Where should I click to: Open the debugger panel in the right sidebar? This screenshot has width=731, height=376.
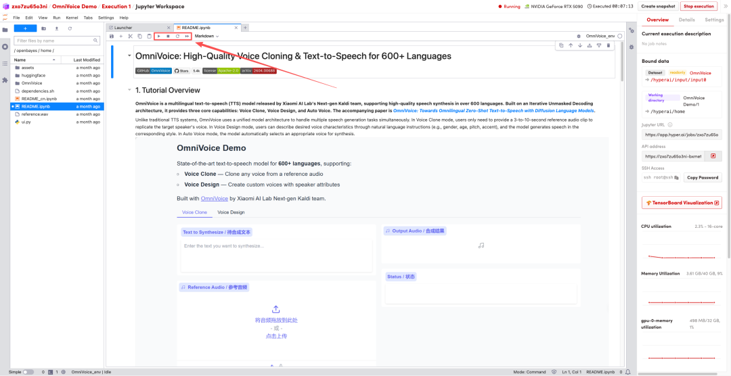(632, 47)
